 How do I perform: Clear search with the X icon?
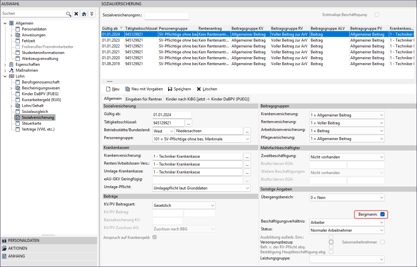[x=76, y=14]
